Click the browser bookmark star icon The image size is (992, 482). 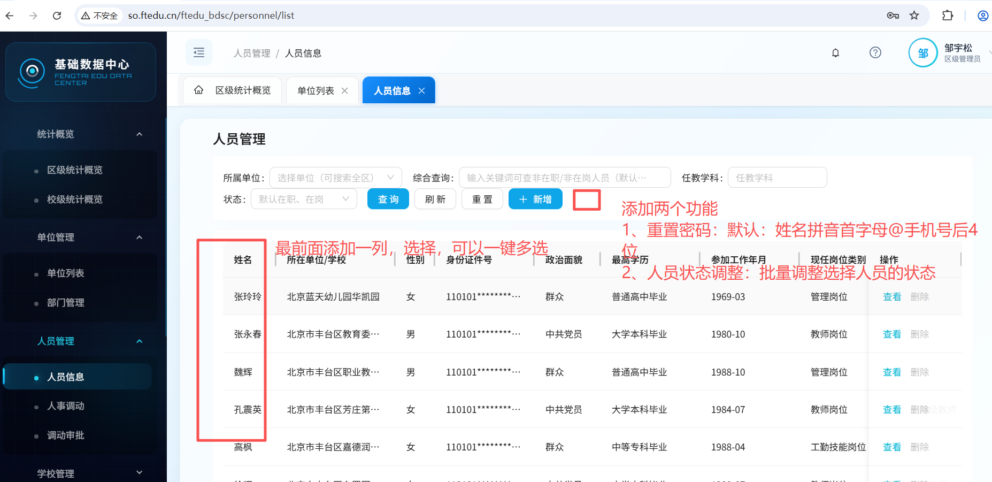coord(914,16)
